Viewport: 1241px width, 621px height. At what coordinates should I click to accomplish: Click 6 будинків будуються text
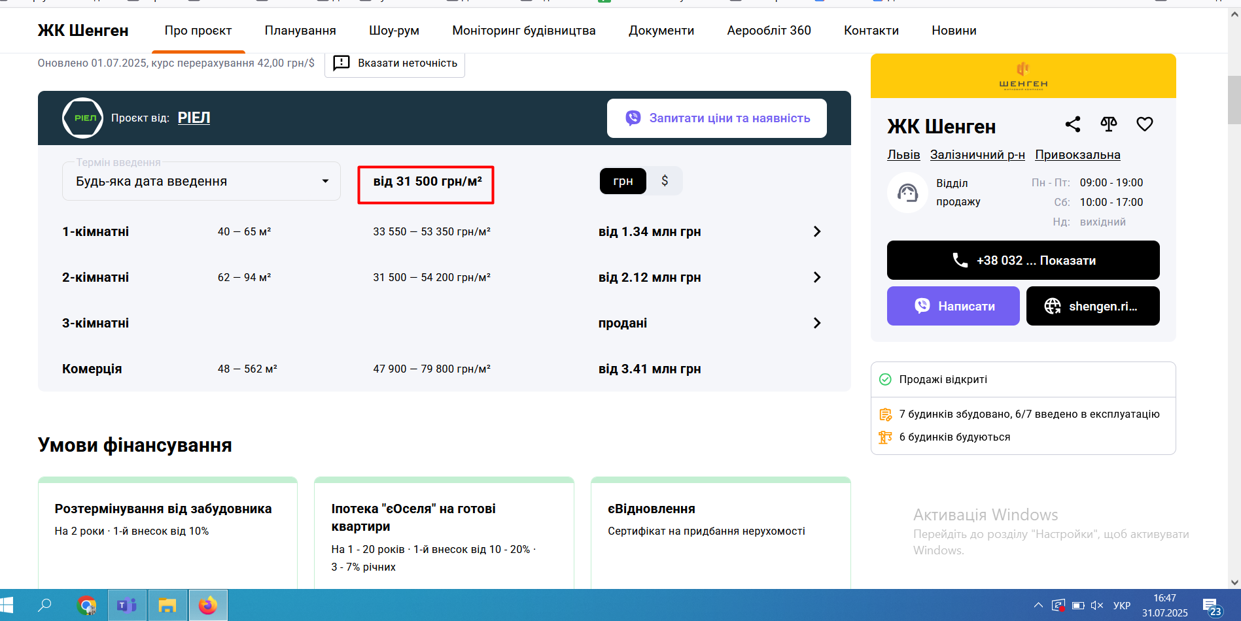pyautogui.click(x=954, y=437)
